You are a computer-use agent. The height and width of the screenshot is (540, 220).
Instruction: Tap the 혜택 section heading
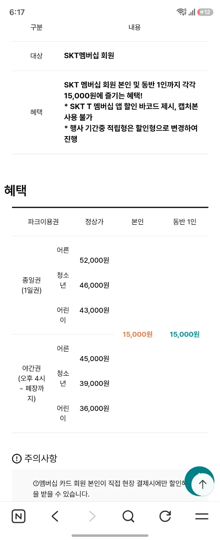[x=15, y=190]
